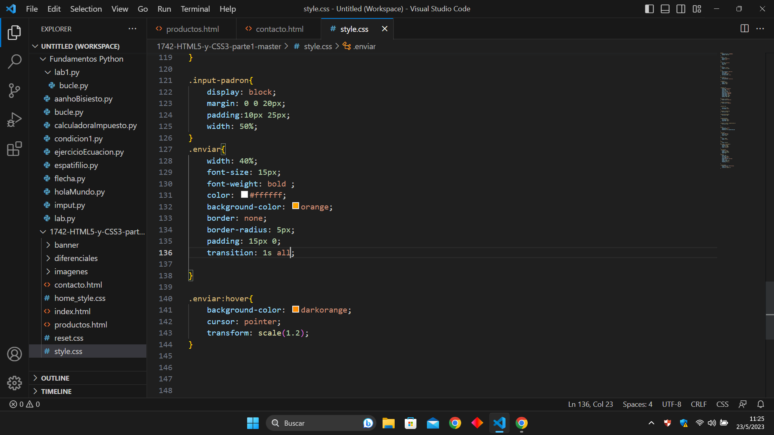This screenshot has height=435, width=774.
Task: Click the errors and warnings status indicator
Action: tap(25, 404)
